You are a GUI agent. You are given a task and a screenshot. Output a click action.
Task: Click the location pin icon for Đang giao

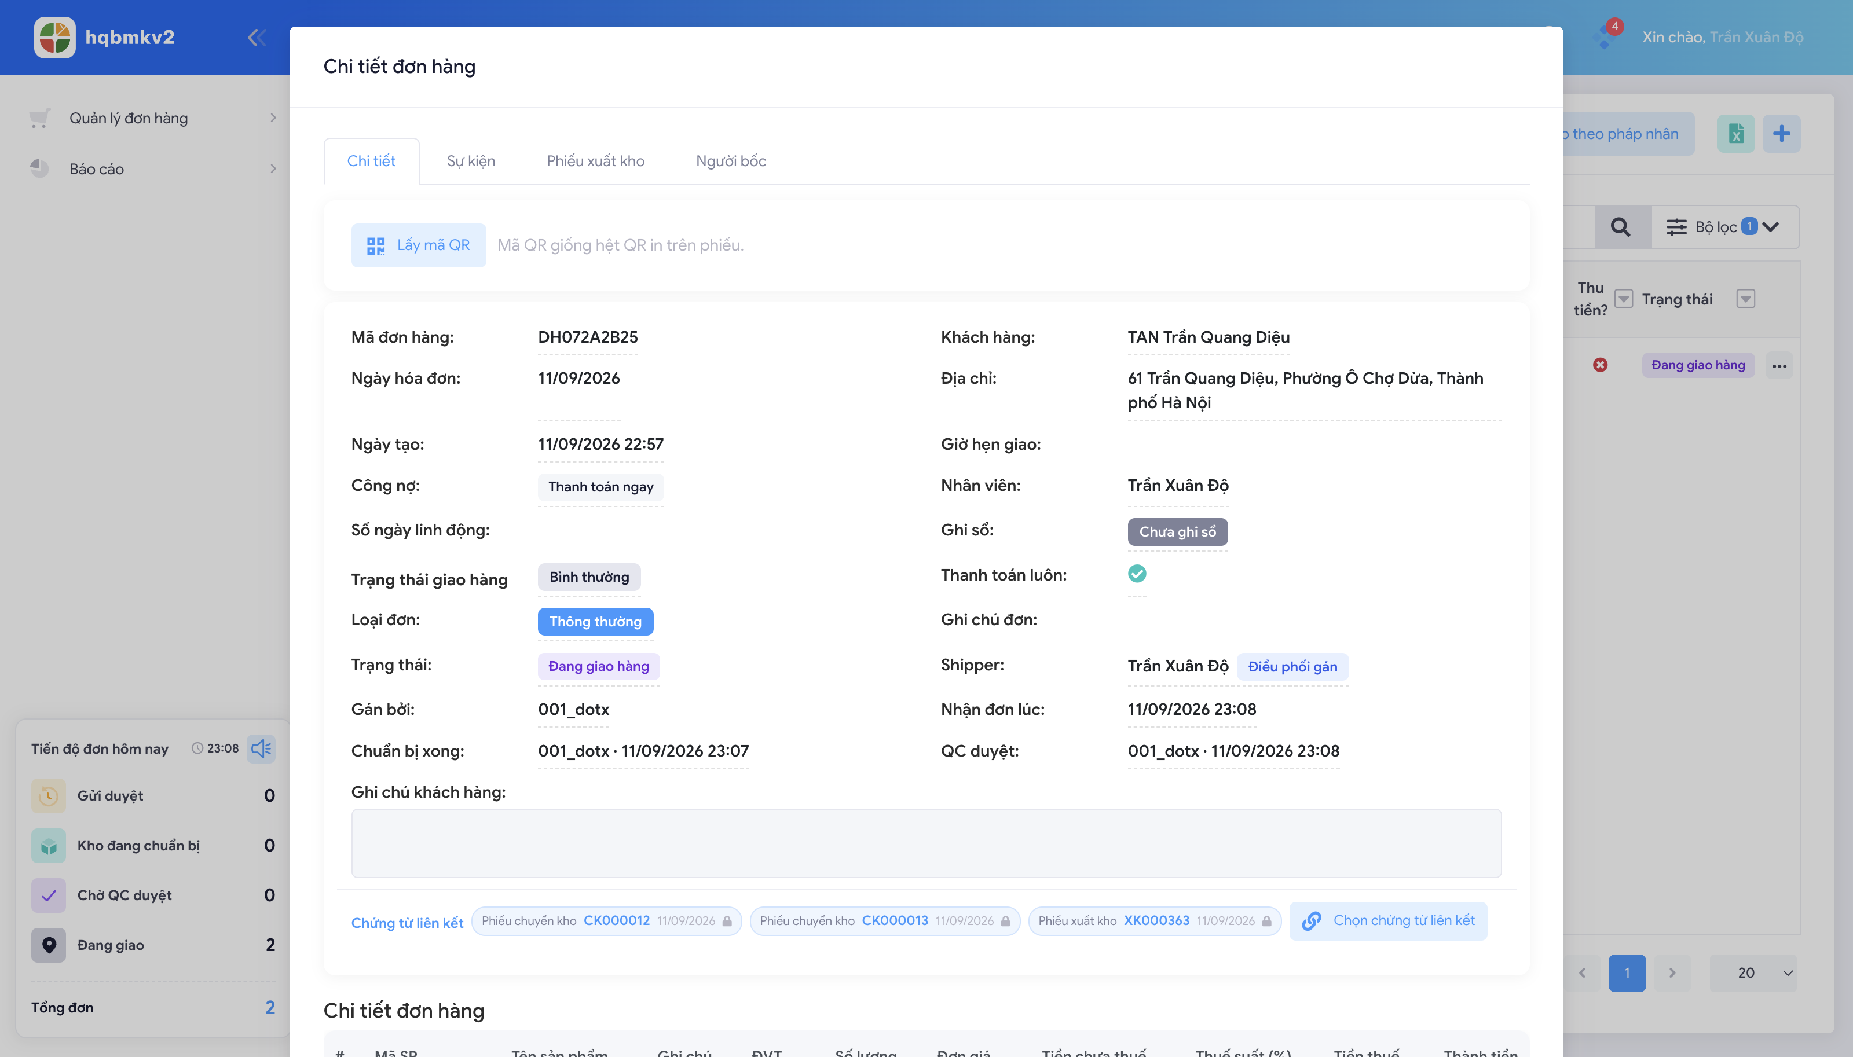tap(49, 945)
